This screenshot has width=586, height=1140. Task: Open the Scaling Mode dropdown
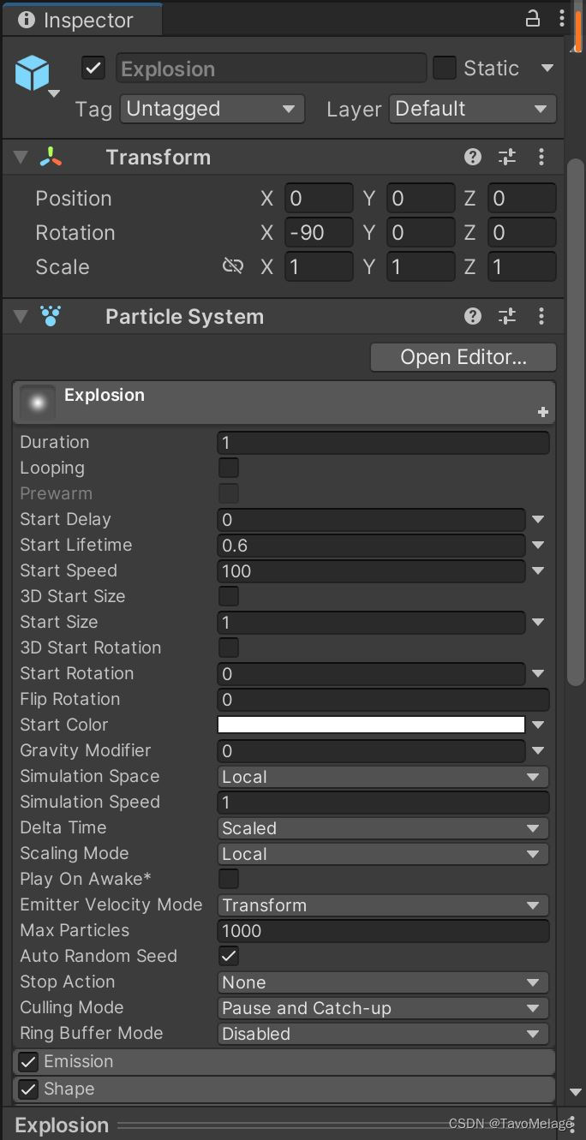pyautogui.click(x=383, y=854)
